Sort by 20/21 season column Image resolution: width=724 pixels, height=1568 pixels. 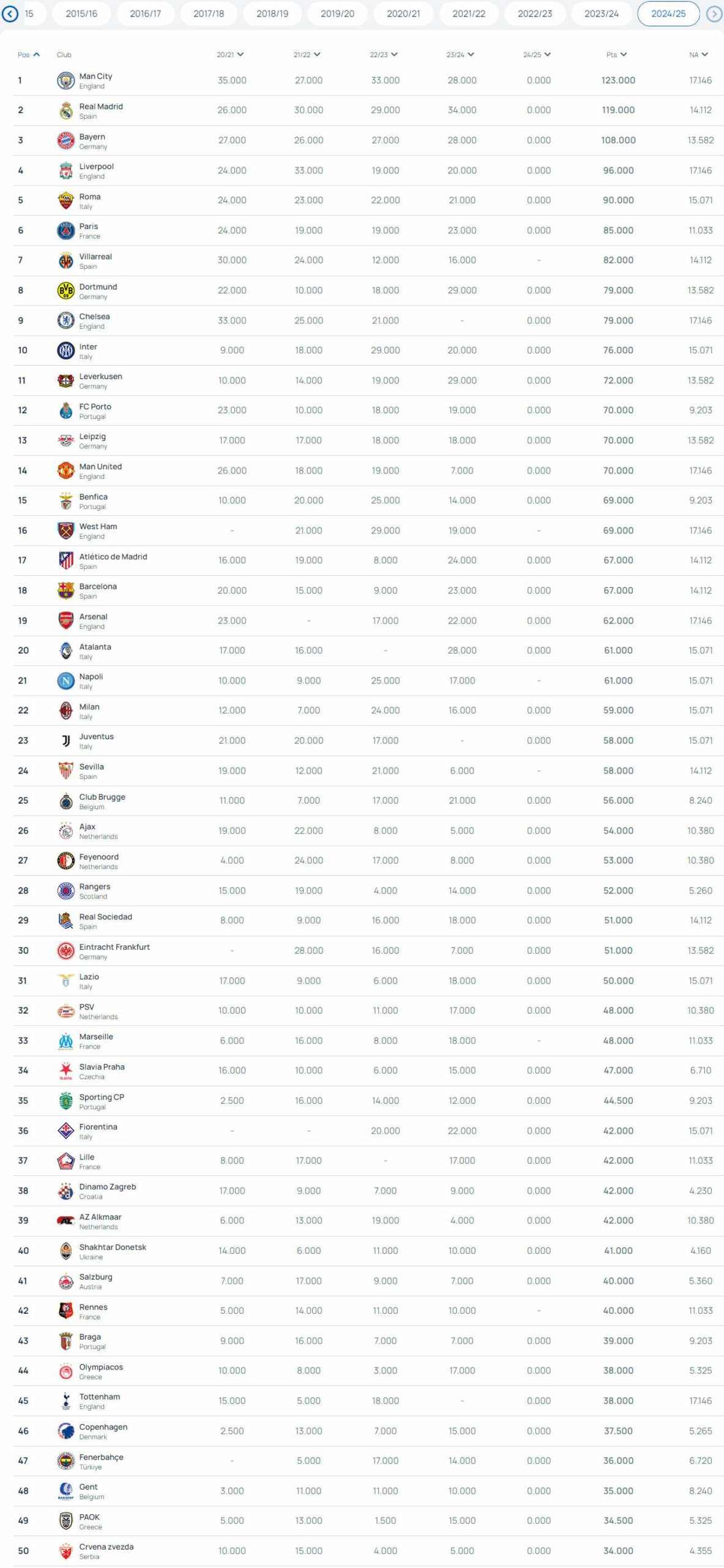pos(230,55)
